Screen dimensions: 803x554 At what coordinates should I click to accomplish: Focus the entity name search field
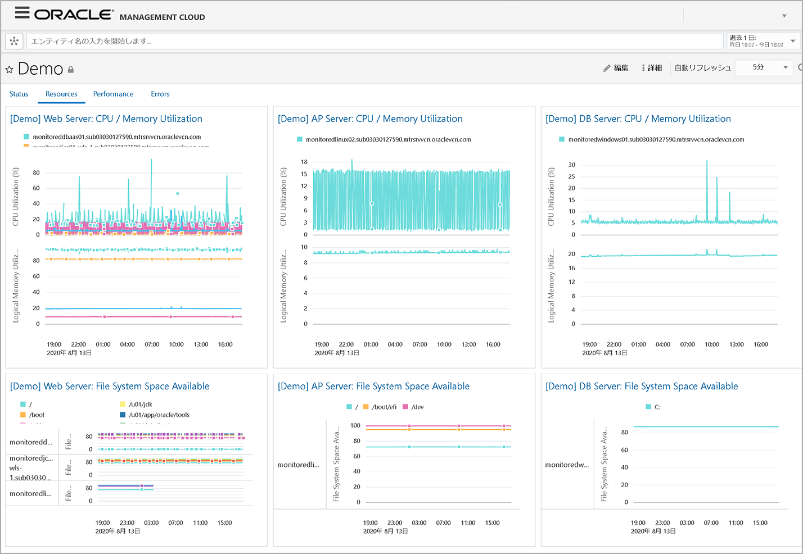(x=375, y=41)
